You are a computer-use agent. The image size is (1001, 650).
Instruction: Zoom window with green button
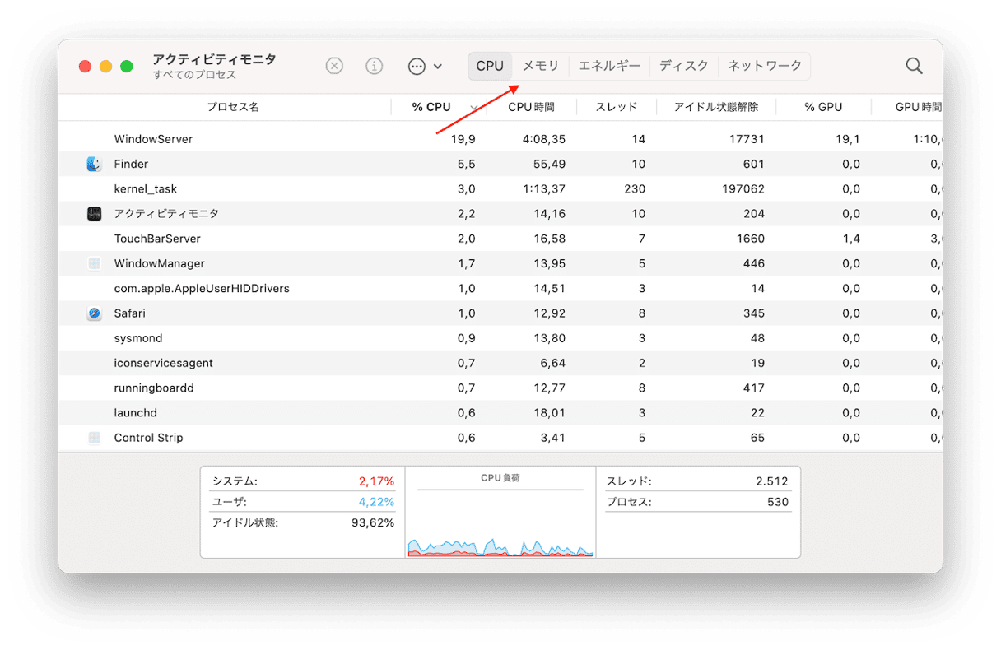click(127, 66)
